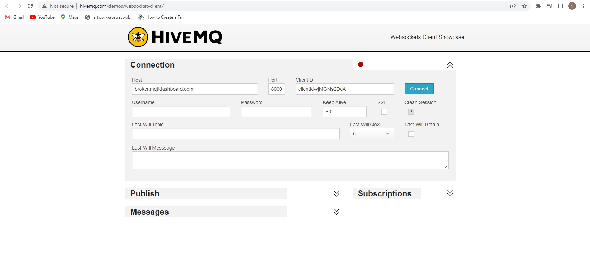
Task: Click the Last-Will Topic input field
Action: [x=236, y=134]
